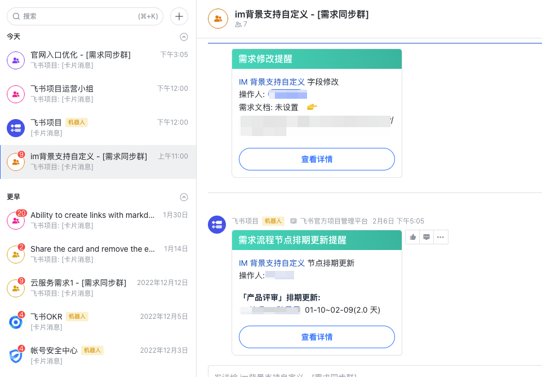The image size is (542, 377).
Task: Open 飞书项目运营小组 conversation
Action: click(x=98, y=94)
